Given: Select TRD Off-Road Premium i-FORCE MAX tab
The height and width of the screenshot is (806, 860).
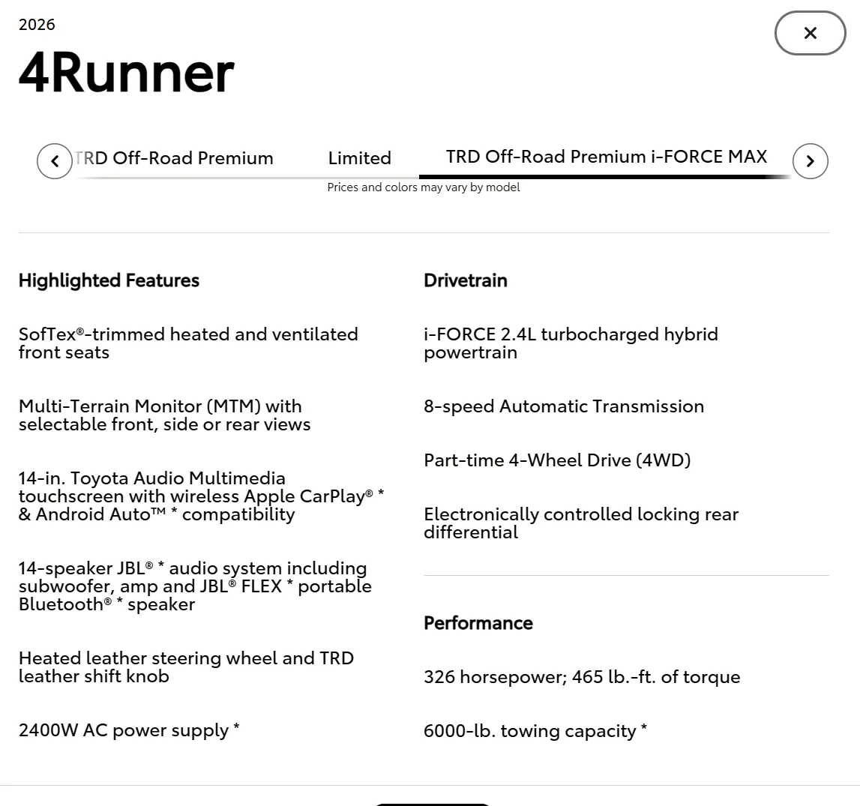Looking at the screenshot, I should (x=606, y=157).
